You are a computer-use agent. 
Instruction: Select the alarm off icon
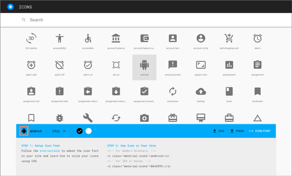tap(59, 65)
